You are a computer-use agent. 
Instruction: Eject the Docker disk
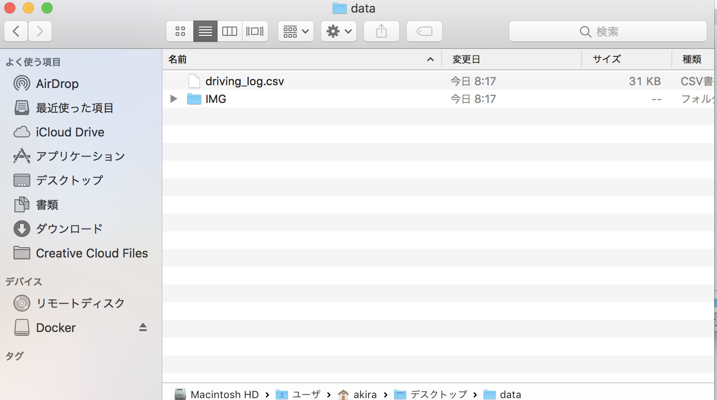(143, 327)
